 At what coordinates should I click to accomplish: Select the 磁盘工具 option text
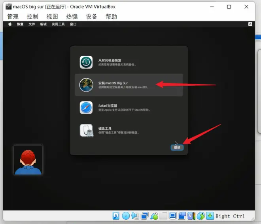(105, 128)
